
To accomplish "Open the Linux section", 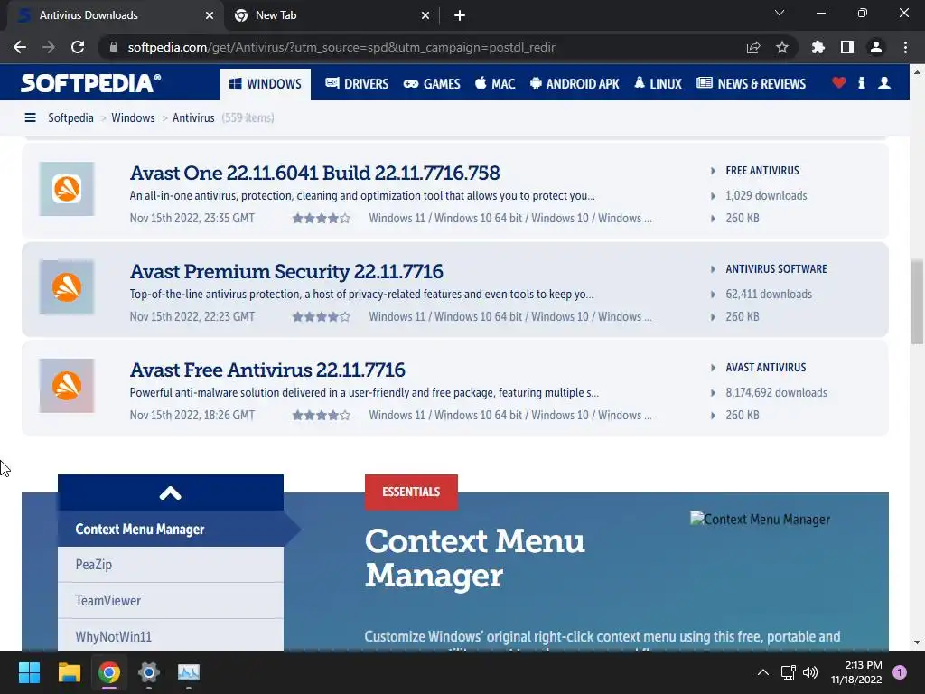I will point(658,84).
